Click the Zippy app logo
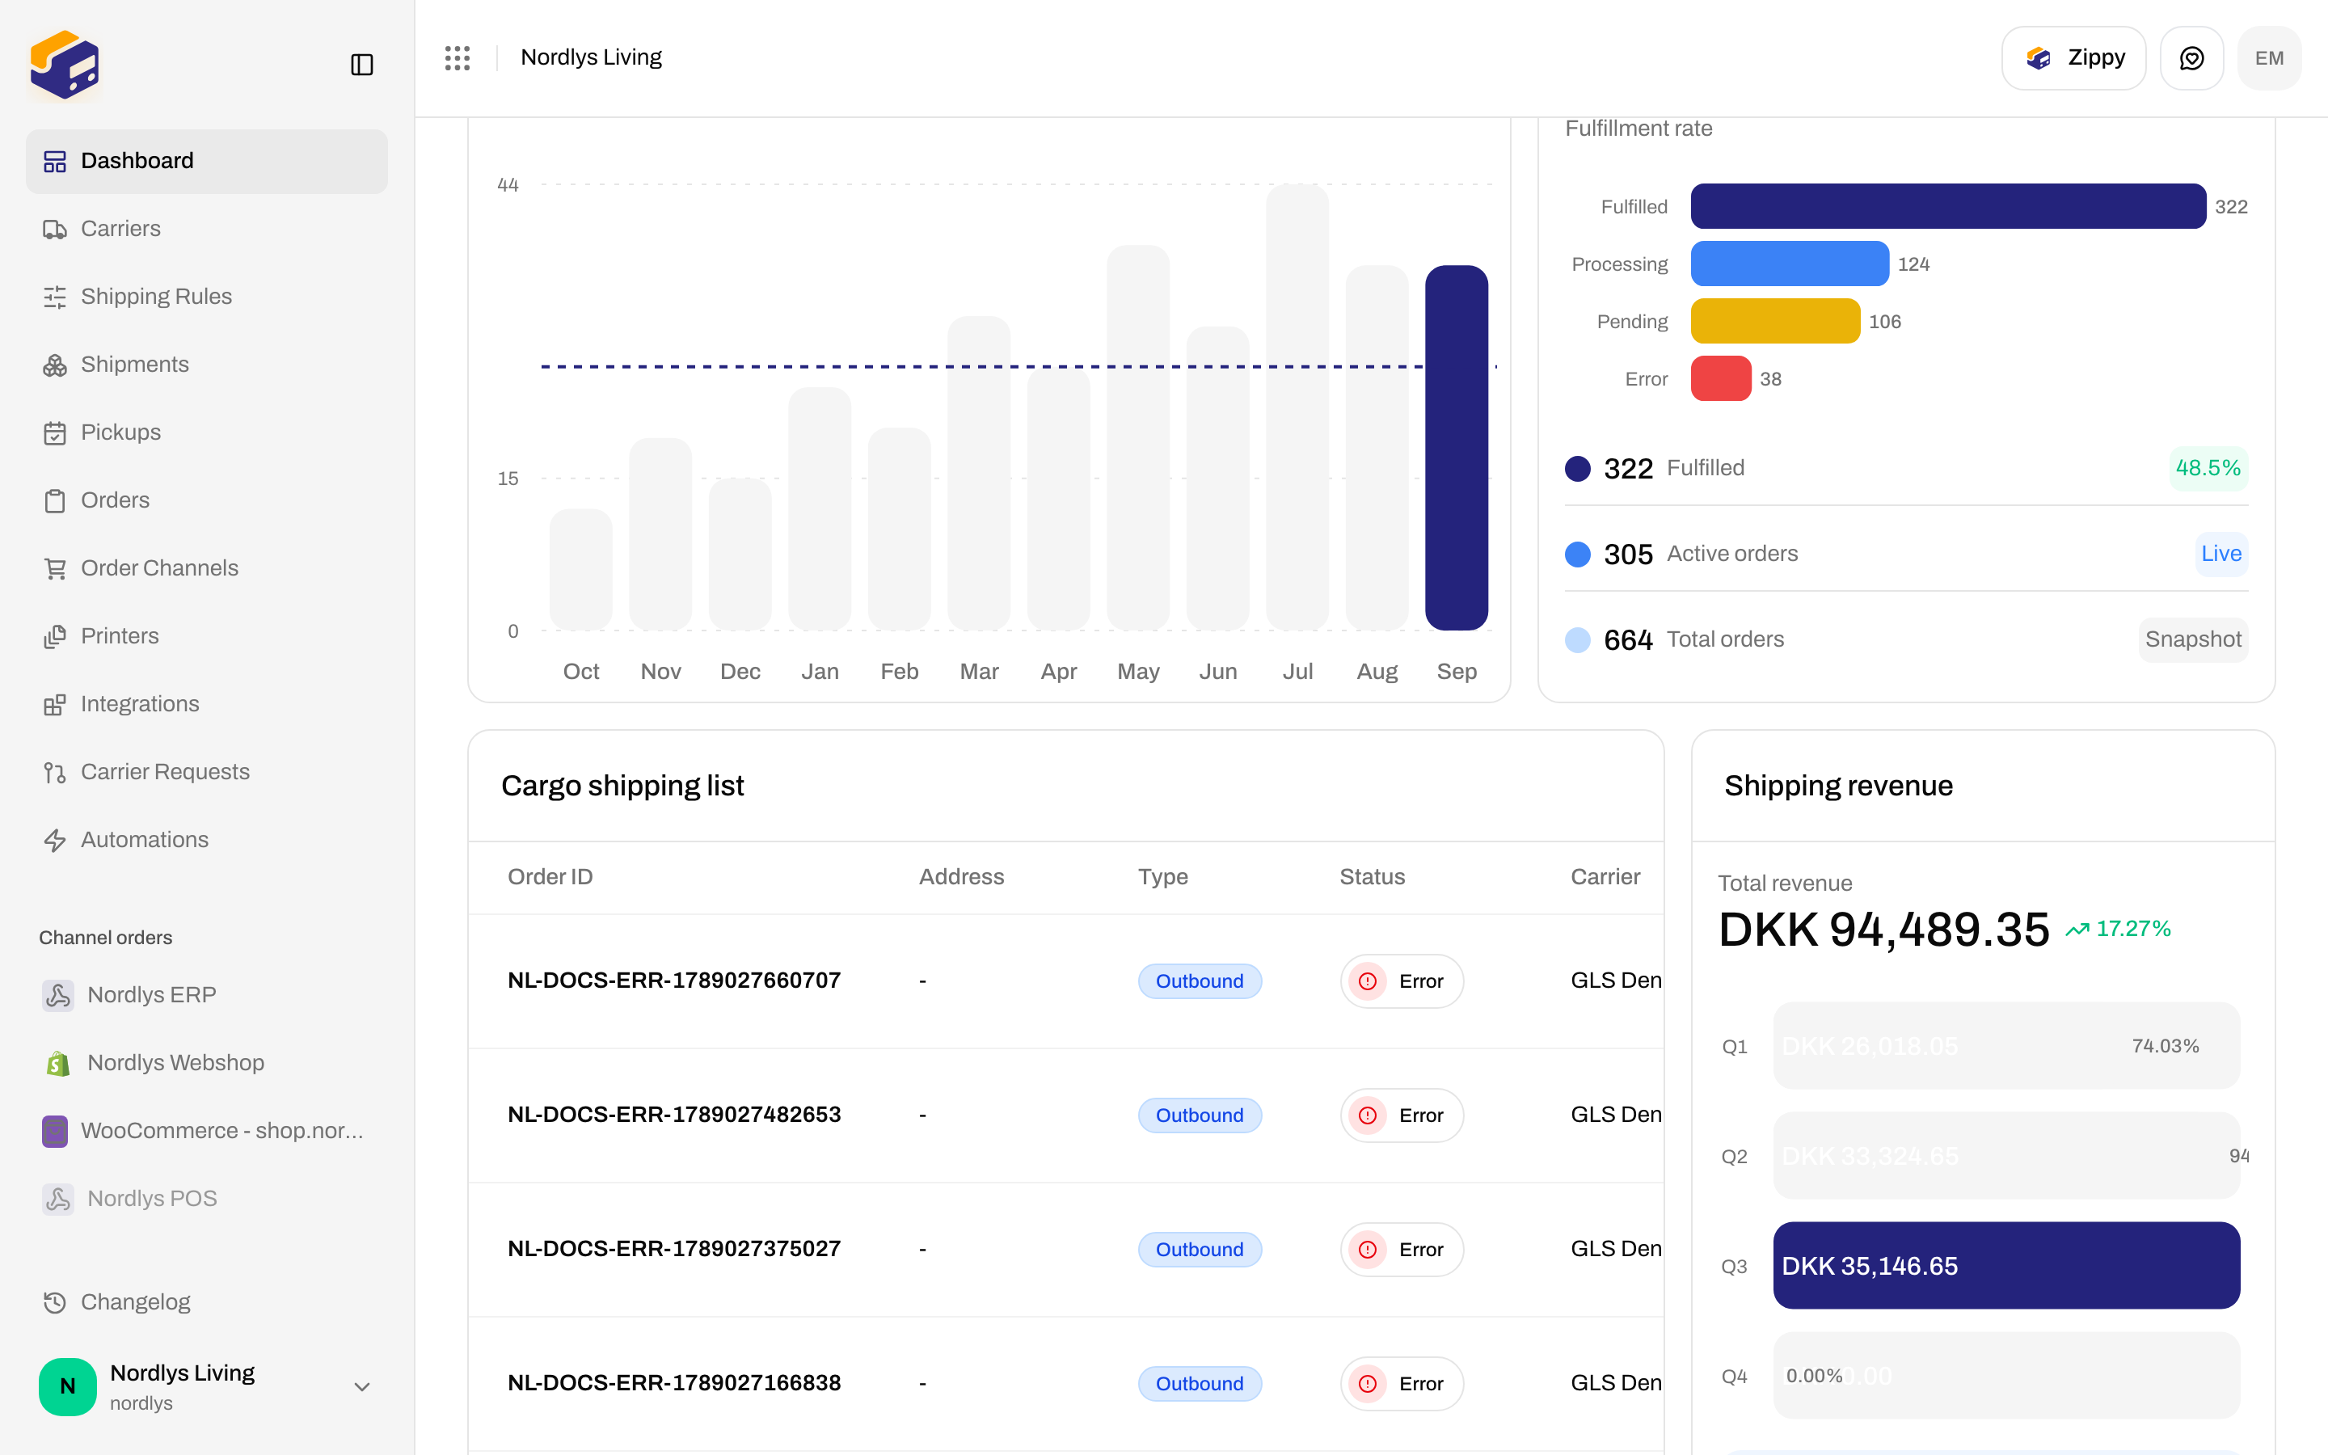Viewport: 2328px width, 1455px height. click(x=65, y=65)
